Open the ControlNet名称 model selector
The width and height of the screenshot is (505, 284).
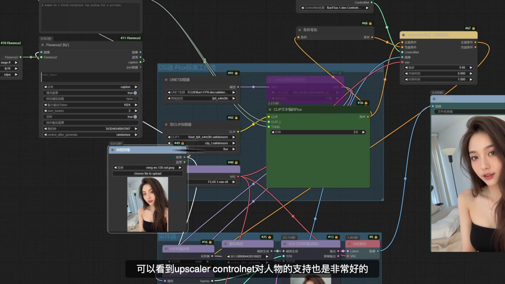pos(335,8)
